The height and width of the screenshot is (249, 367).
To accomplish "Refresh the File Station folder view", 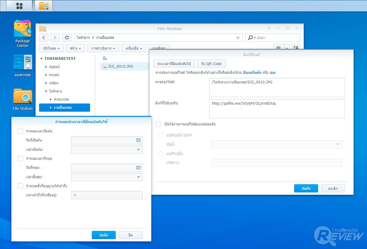I will (x=66, y=38).
